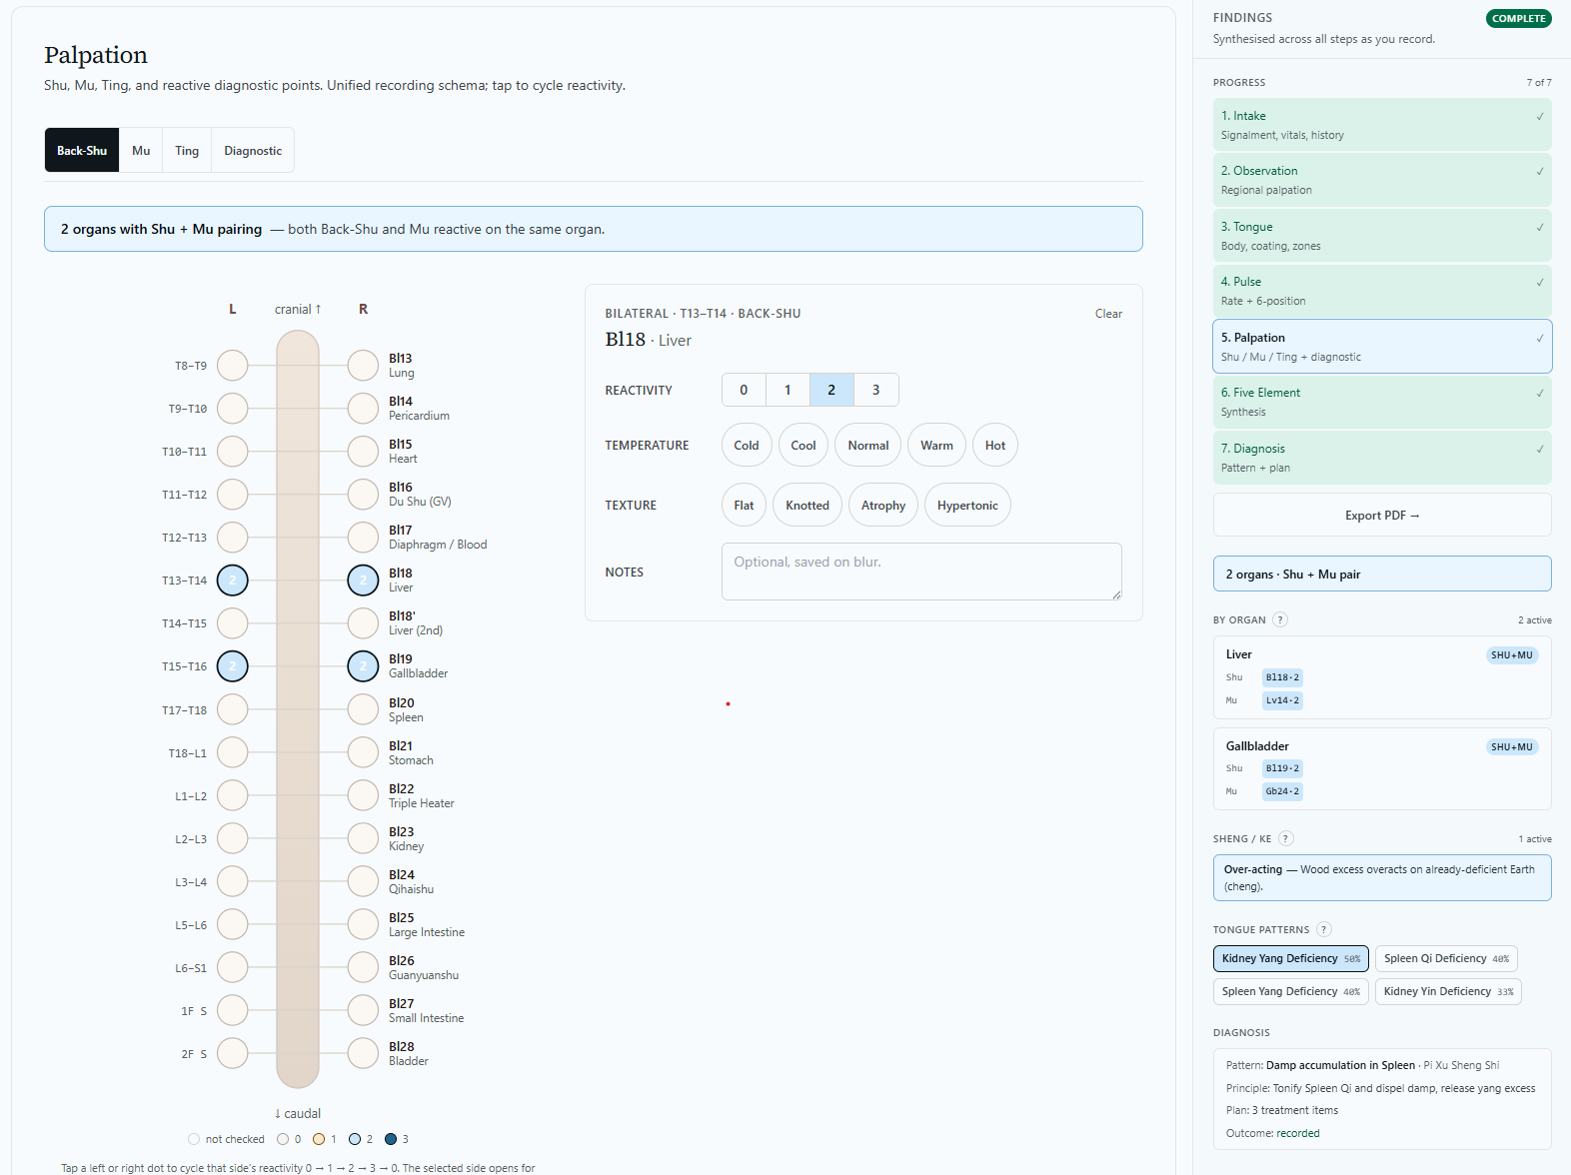Switch to the Back-Shu tab
The image size is (1571, 1175).
click(x=82, y=150)
